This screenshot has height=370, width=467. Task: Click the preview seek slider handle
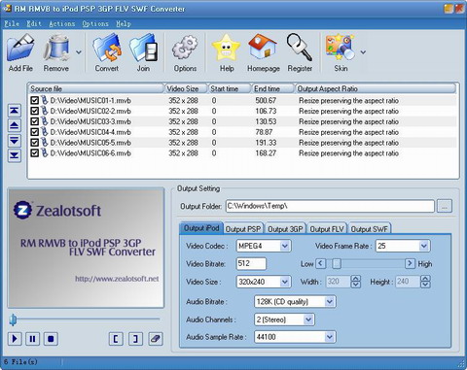pyautogui.click(x=13, y=320)
